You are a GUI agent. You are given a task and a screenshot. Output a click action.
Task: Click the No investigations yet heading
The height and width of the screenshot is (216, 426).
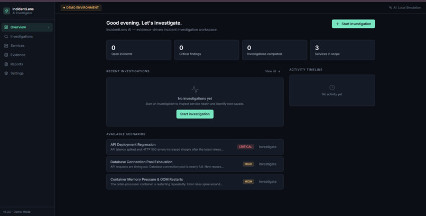point(195,99)
